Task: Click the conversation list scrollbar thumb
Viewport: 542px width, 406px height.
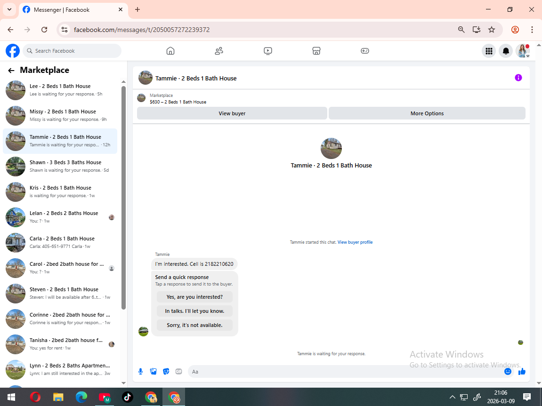Action: (x=124, y=198)
